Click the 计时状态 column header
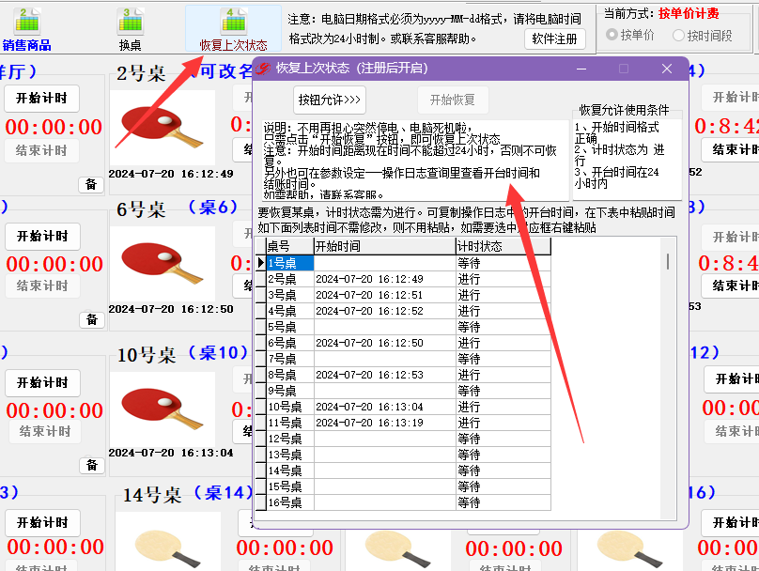This screenshot has height=571, width=759. click(x=503, y=246)
